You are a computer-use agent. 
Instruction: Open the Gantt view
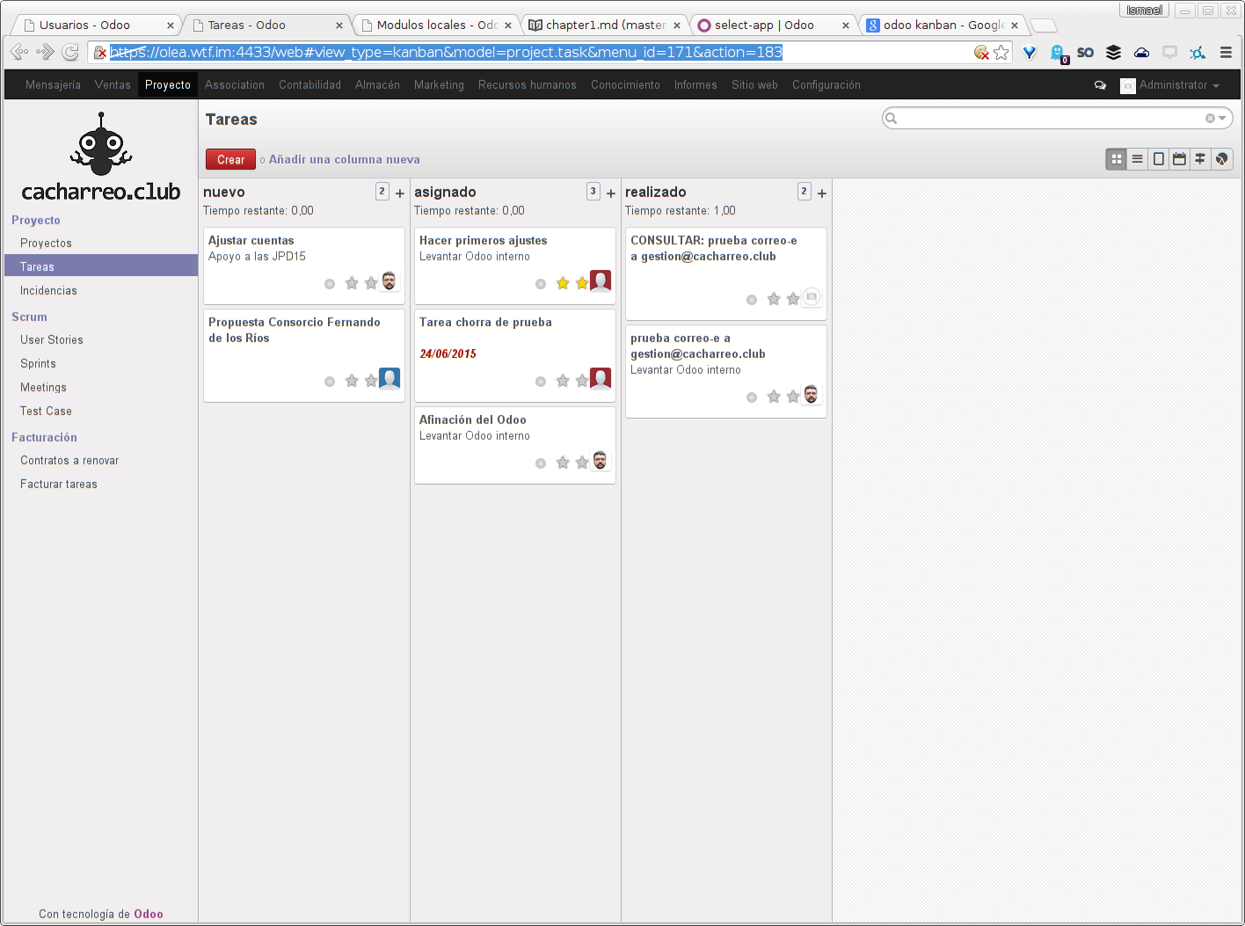[1200, 159]
